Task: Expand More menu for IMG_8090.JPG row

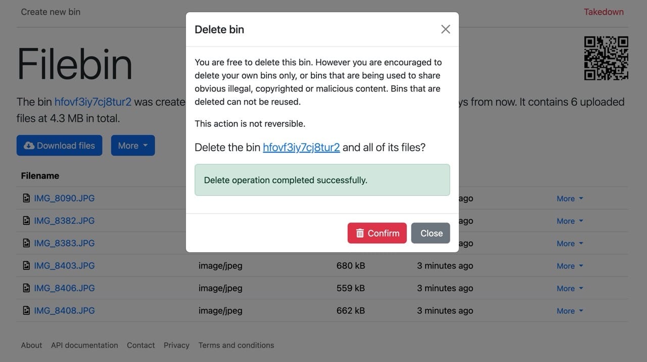Action: pyautogui.click(x=570, y=199)
